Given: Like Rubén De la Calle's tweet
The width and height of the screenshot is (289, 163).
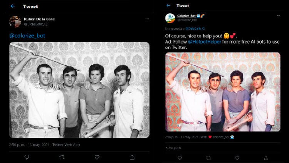Looking at the screenshot, I should pos(97,157).
